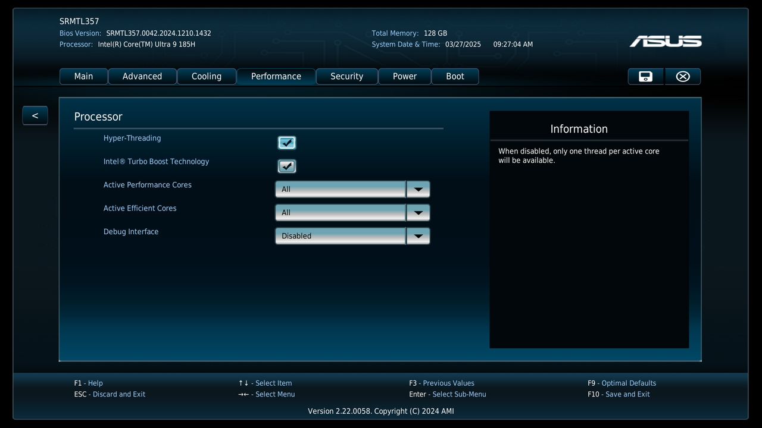Open Active Performance Cores dropdown arrow

(418, 189)
